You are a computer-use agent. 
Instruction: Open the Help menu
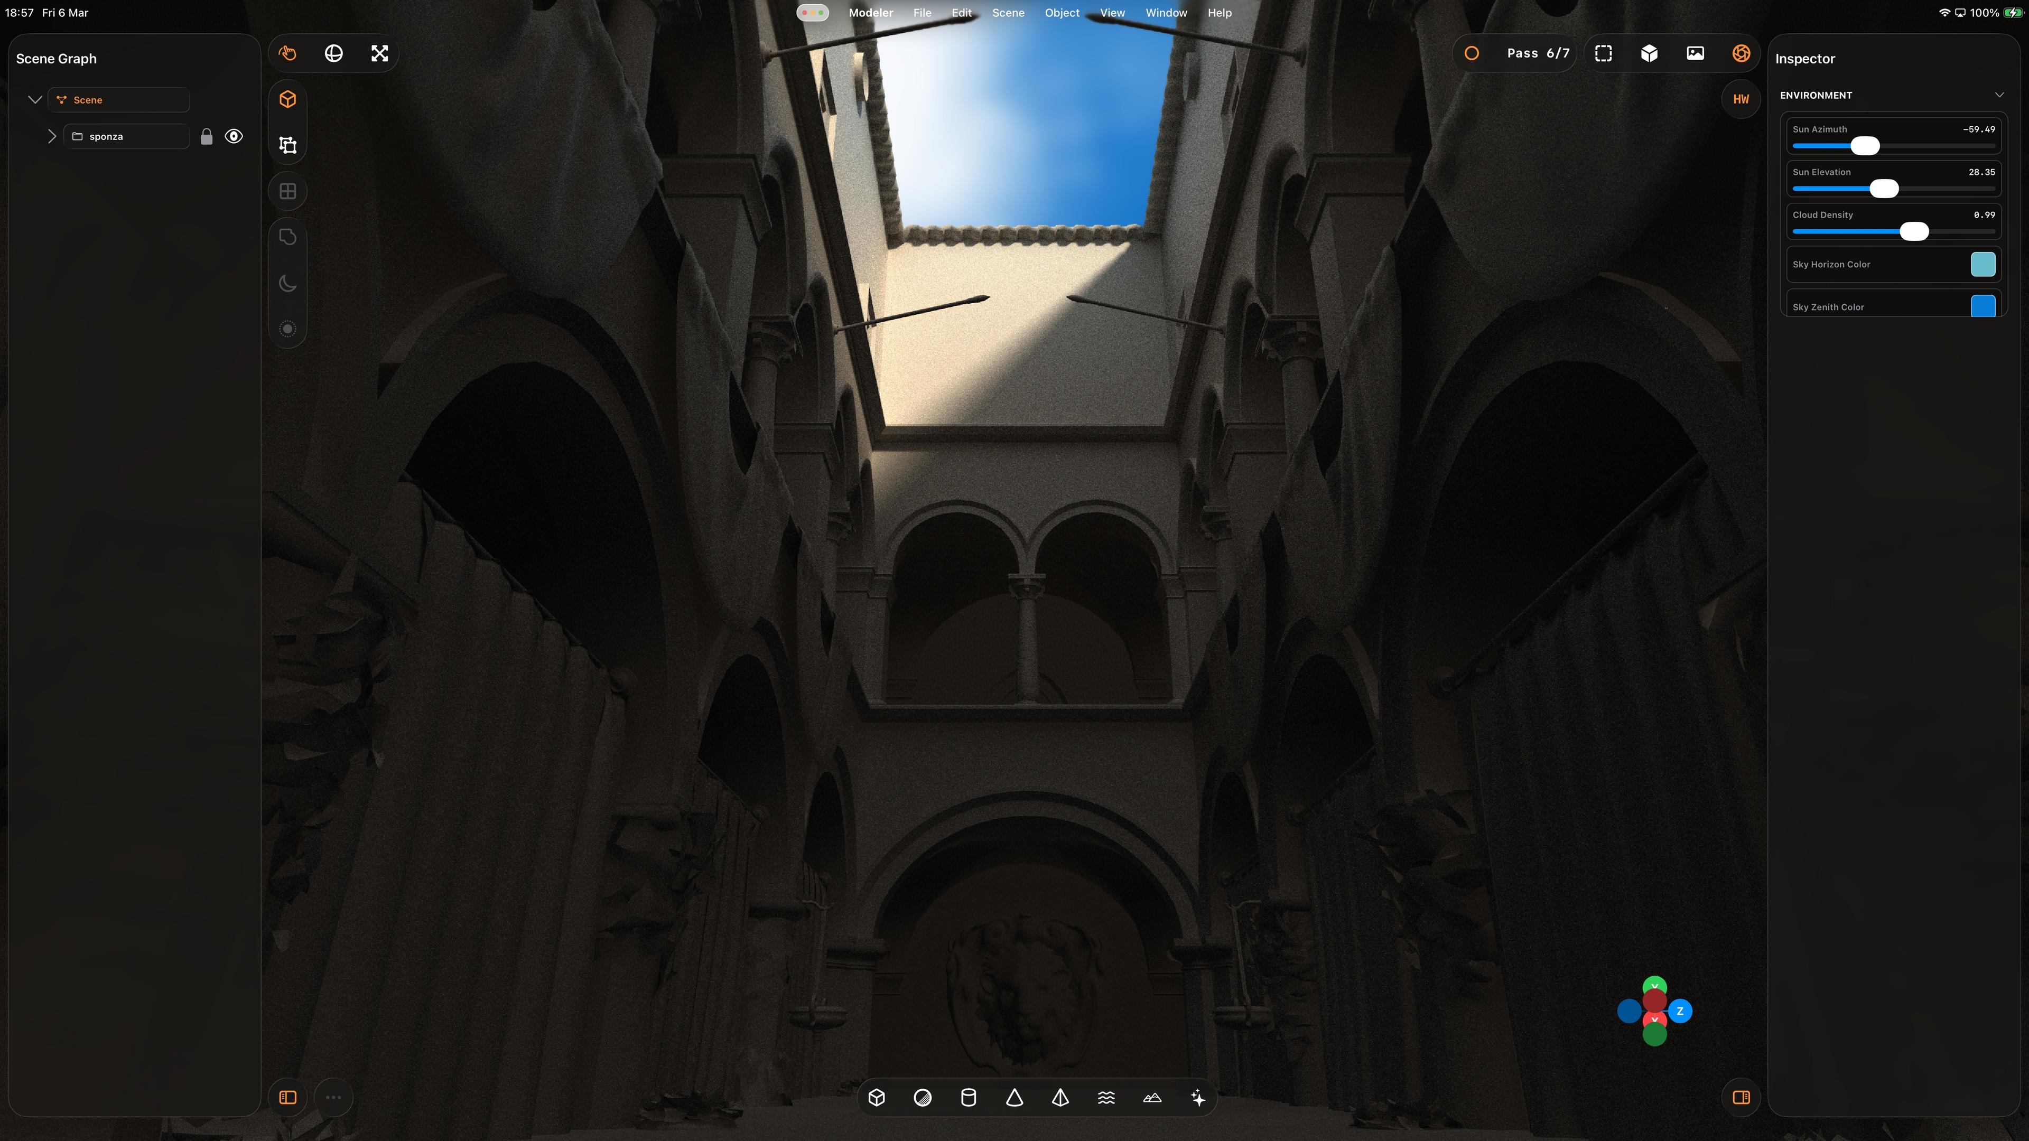point(1220,13)
